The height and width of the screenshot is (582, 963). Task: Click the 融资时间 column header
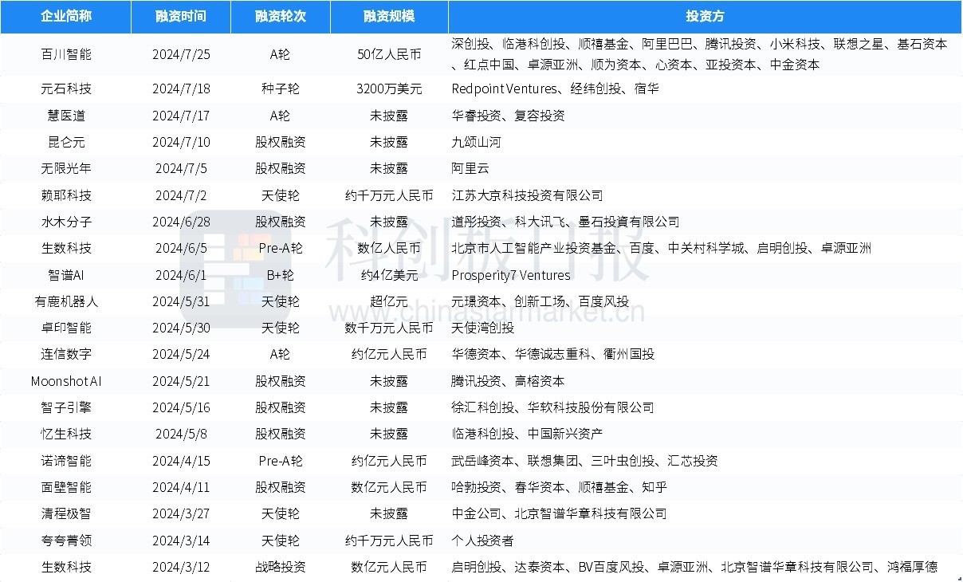click(x=181, y=17)
